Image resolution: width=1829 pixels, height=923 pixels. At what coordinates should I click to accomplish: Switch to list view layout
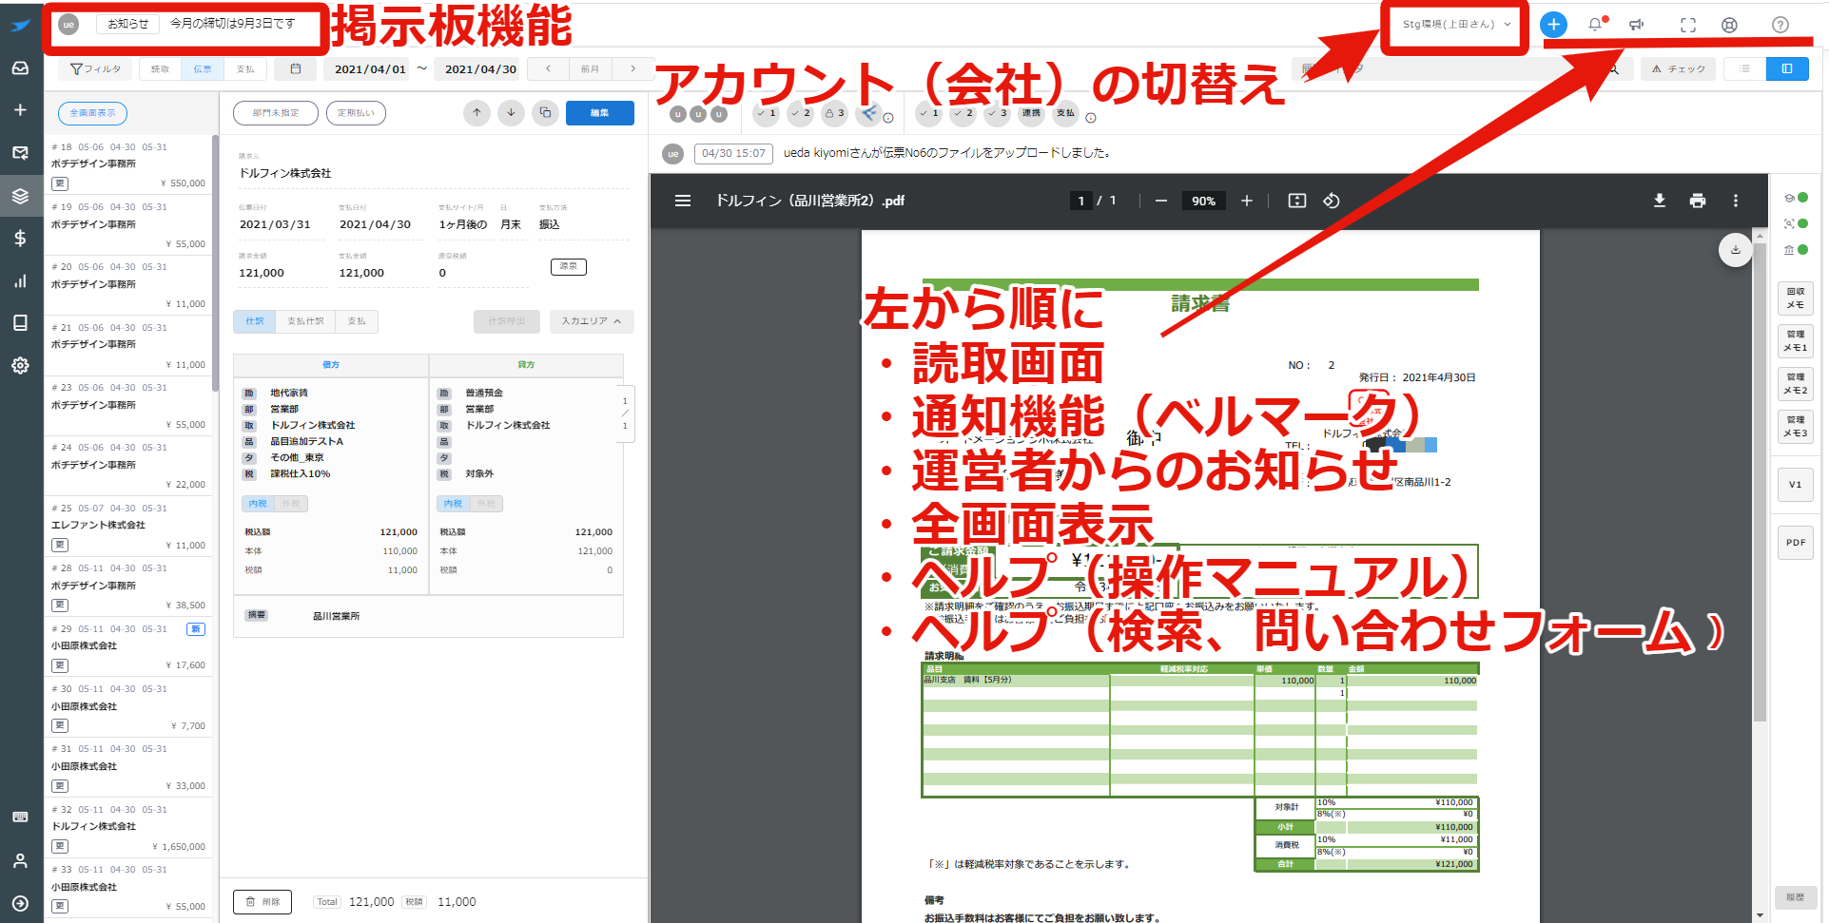point(1745,68)
